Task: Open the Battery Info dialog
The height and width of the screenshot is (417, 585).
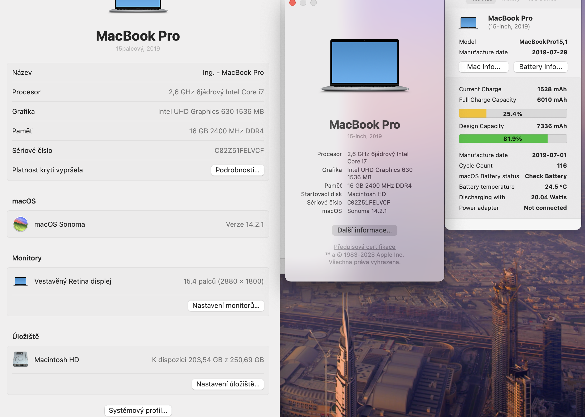Action: click(x=540, y=67)
